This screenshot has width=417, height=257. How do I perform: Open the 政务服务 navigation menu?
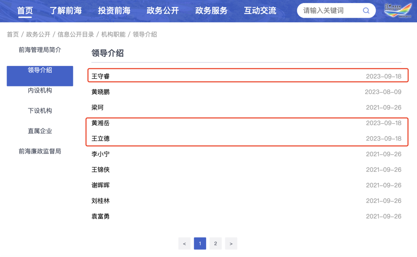pos(212,11)
